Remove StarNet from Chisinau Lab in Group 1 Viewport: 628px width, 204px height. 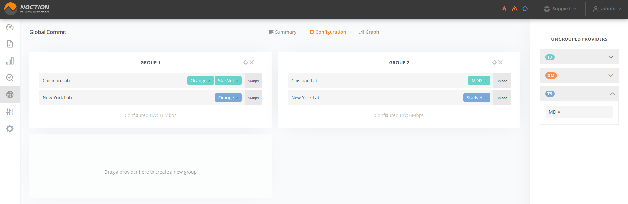(237, 81)
